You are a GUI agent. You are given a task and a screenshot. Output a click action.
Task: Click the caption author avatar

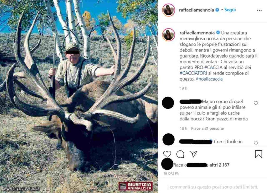(x=168, y=35)
